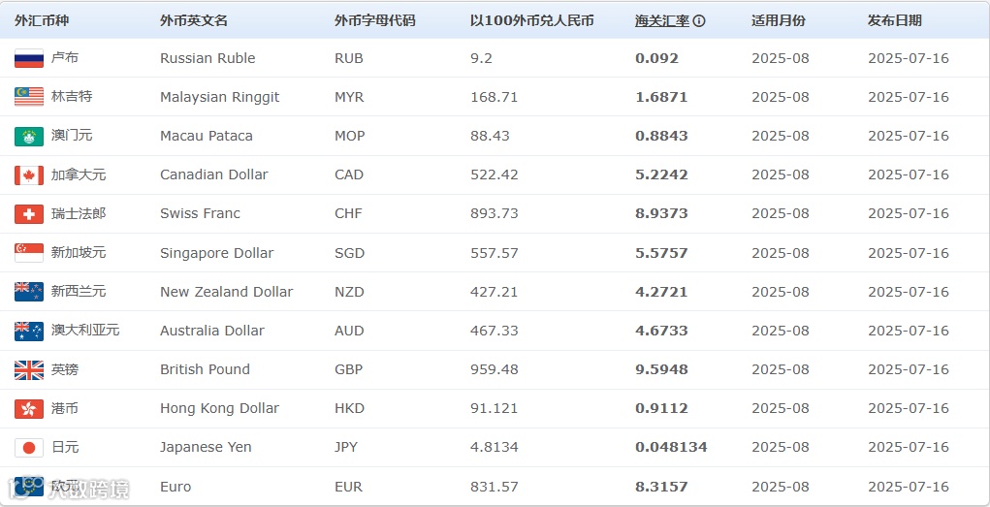Click the Hong Kong flag icon
Image resolution: width=990 pixels, height=507 pixels.
click(x=29, y=408)
